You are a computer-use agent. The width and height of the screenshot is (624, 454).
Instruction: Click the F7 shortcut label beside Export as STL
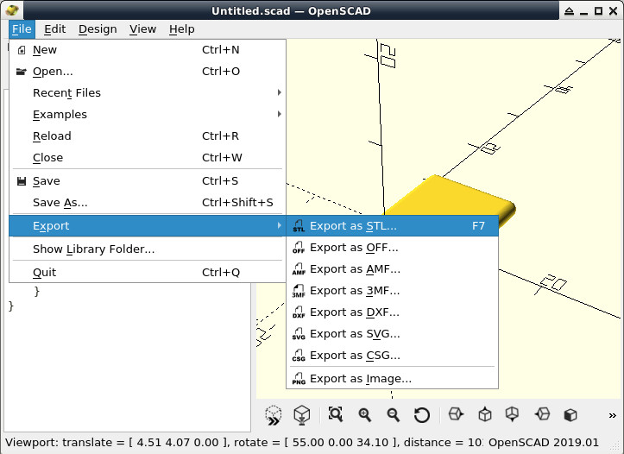[478, 226]
